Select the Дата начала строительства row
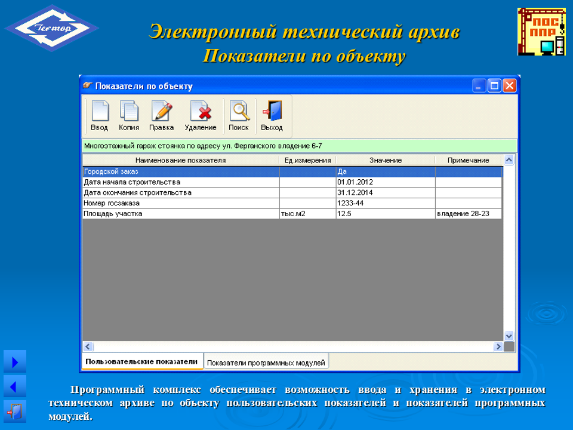Screen dimensions: 573x430 [x=292, y=182]
